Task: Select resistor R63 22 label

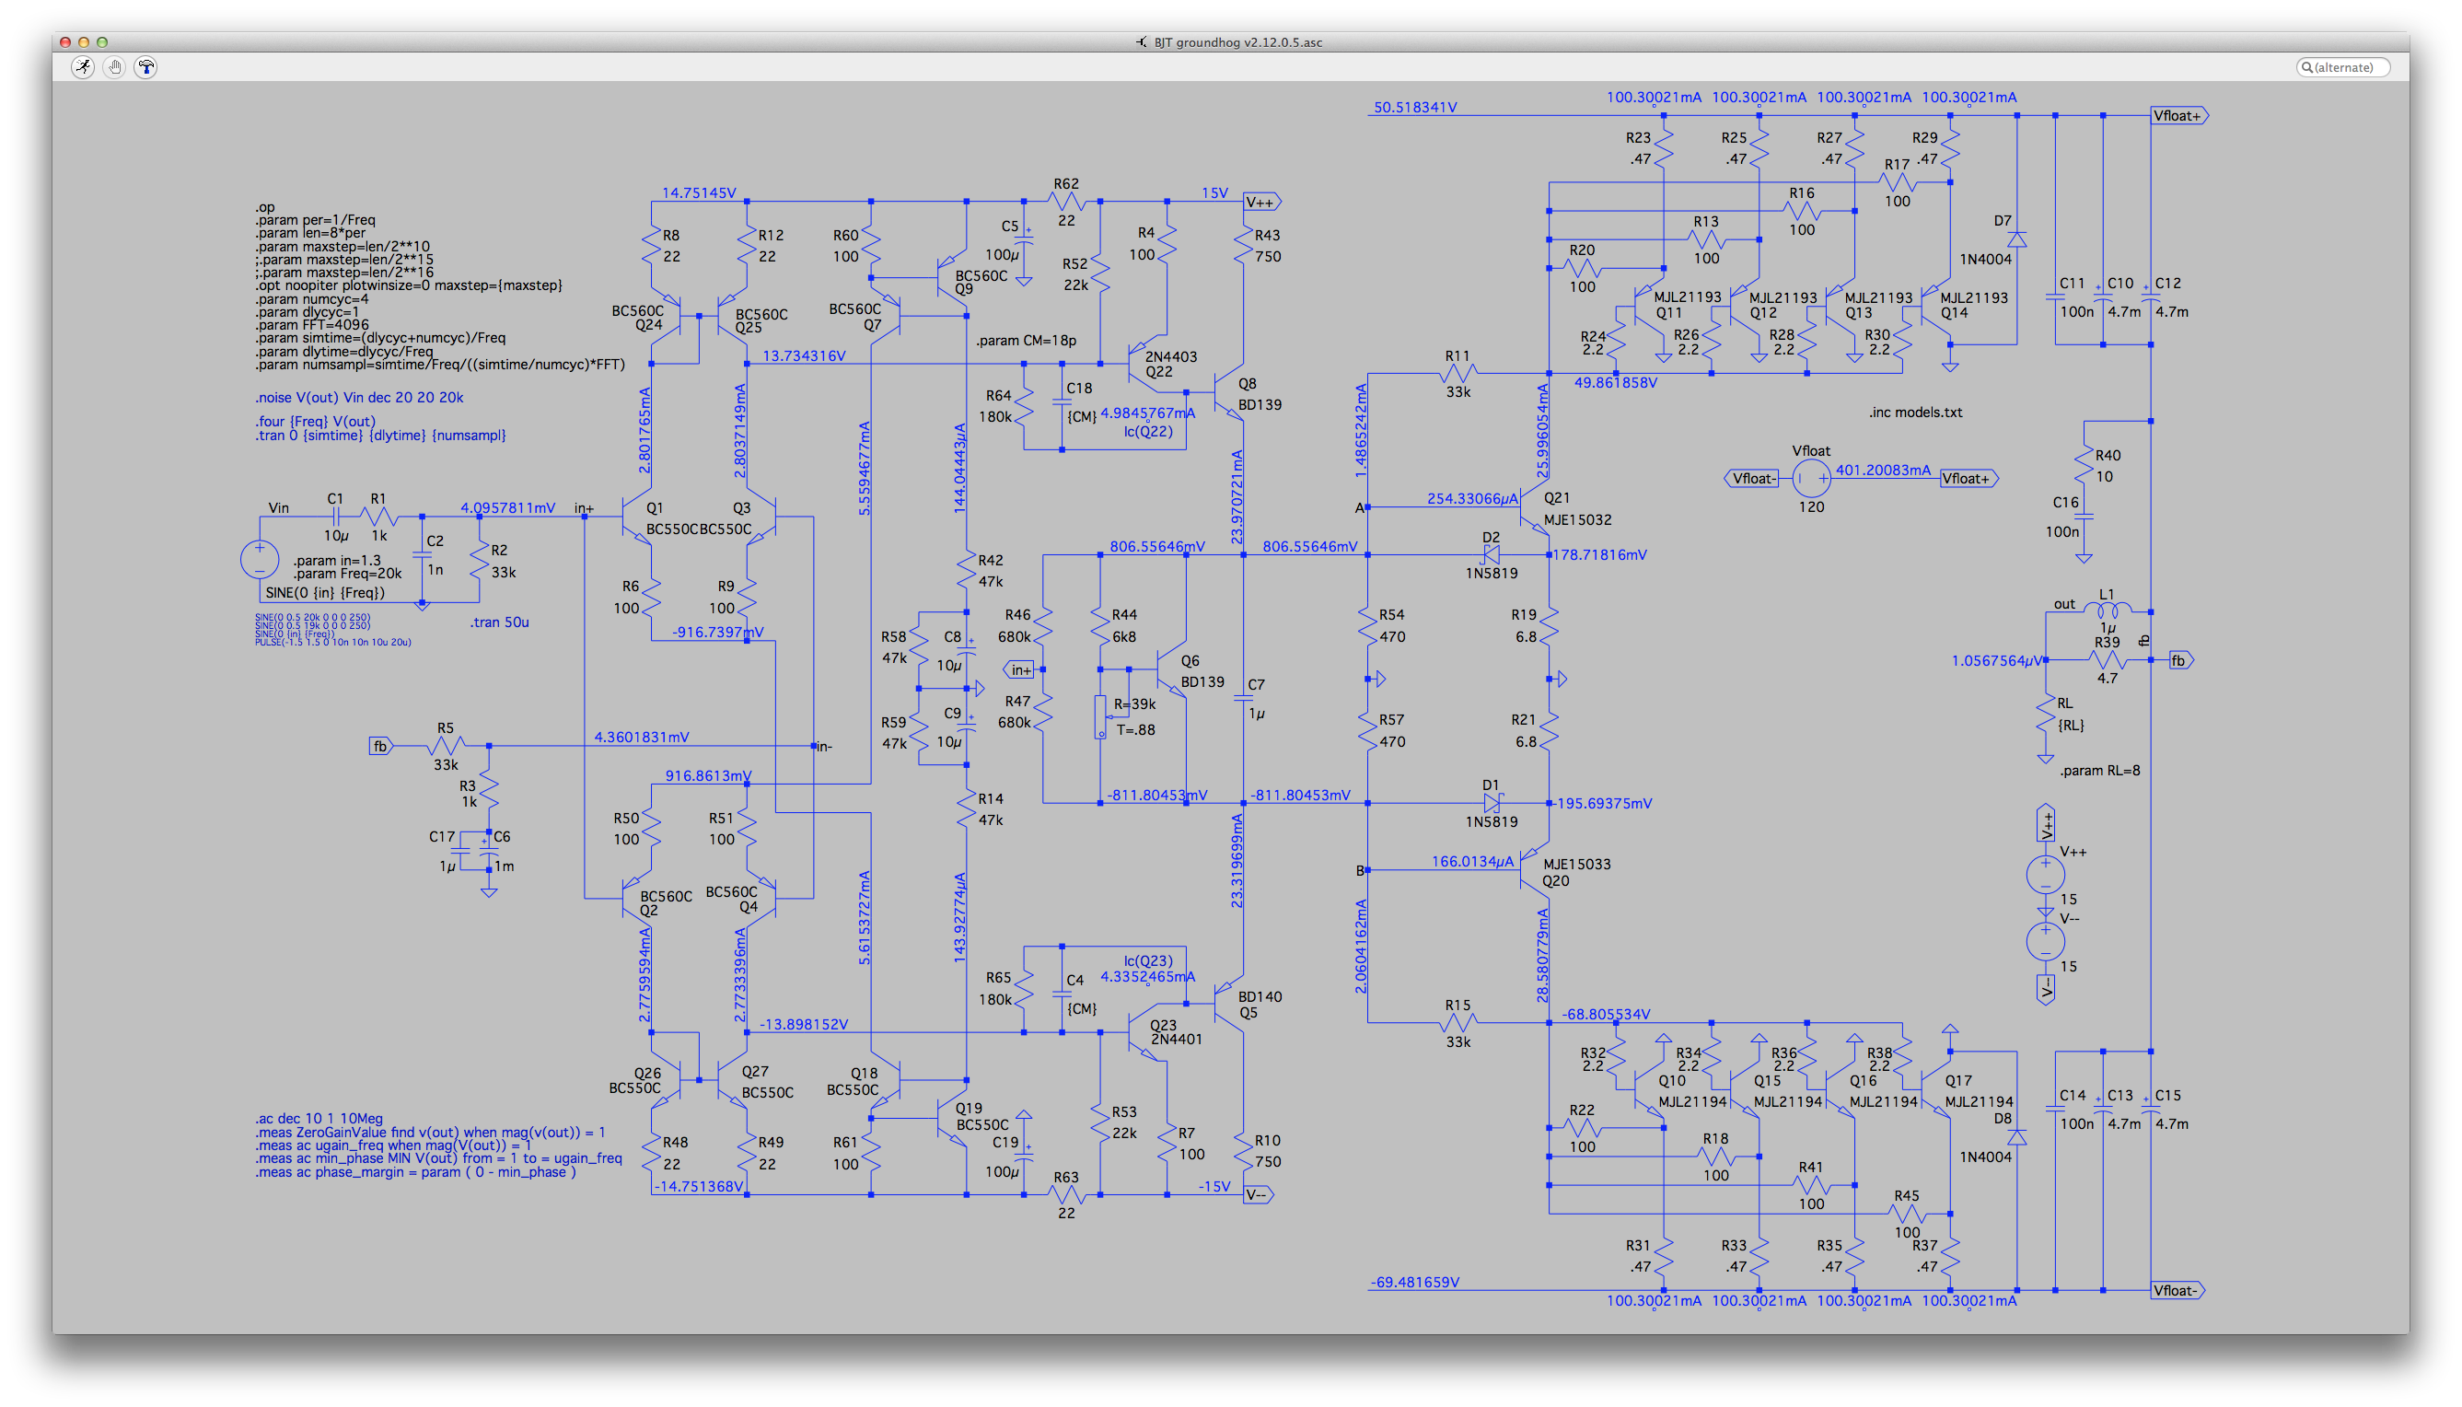Action: pyautogui.click(x=1066, y=1195)
